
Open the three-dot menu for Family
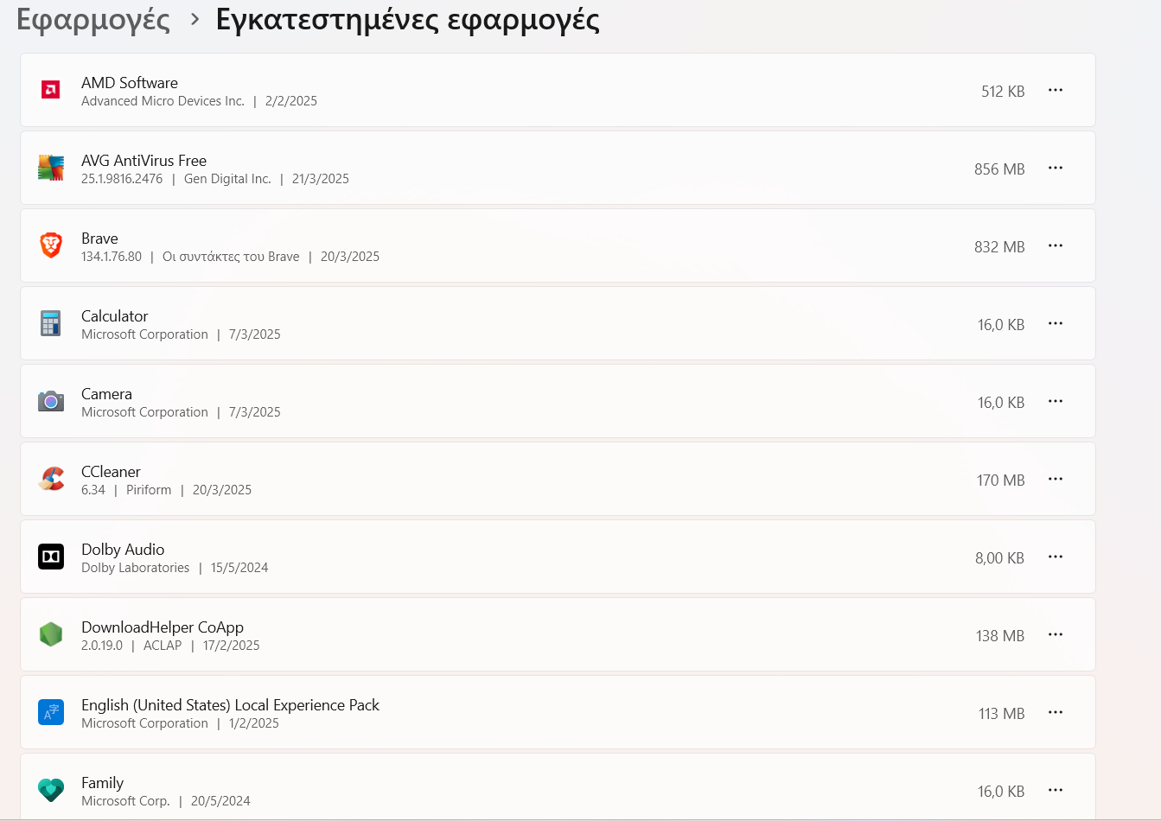(x=1056, y=790)
